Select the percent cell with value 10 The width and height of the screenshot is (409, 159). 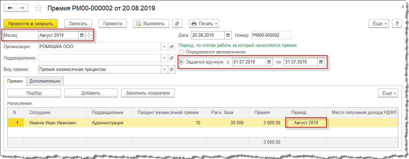pos(169,123)
